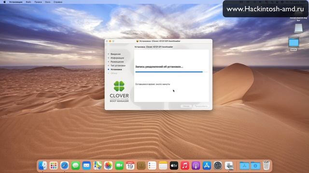Image resolution: width=309 pixels, height=173 pixels.
Task: Select the DATA folder on desktop
Action: 294,43
